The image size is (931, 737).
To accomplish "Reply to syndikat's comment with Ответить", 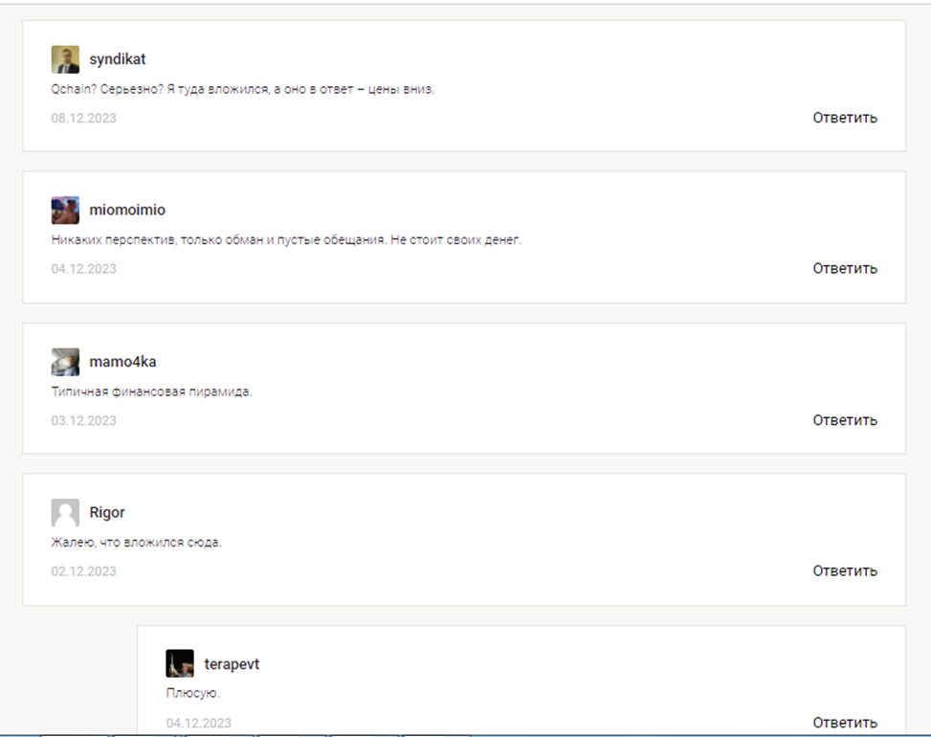I will [845, 118].
